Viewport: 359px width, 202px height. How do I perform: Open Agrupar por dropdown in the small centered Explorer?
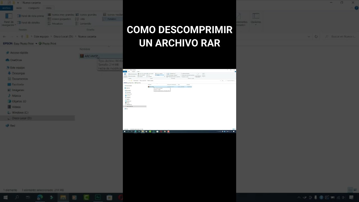pos(173,74)
